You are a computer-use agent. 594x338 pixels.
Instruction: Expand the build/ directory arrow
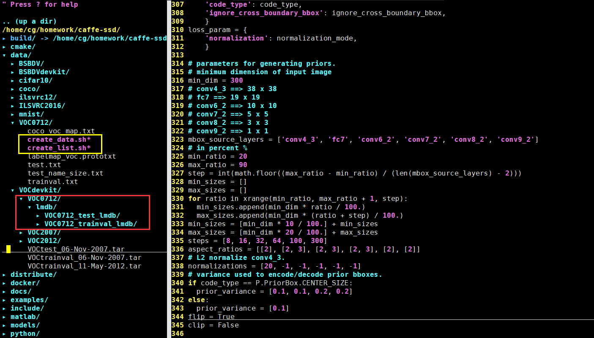point(4,38)
